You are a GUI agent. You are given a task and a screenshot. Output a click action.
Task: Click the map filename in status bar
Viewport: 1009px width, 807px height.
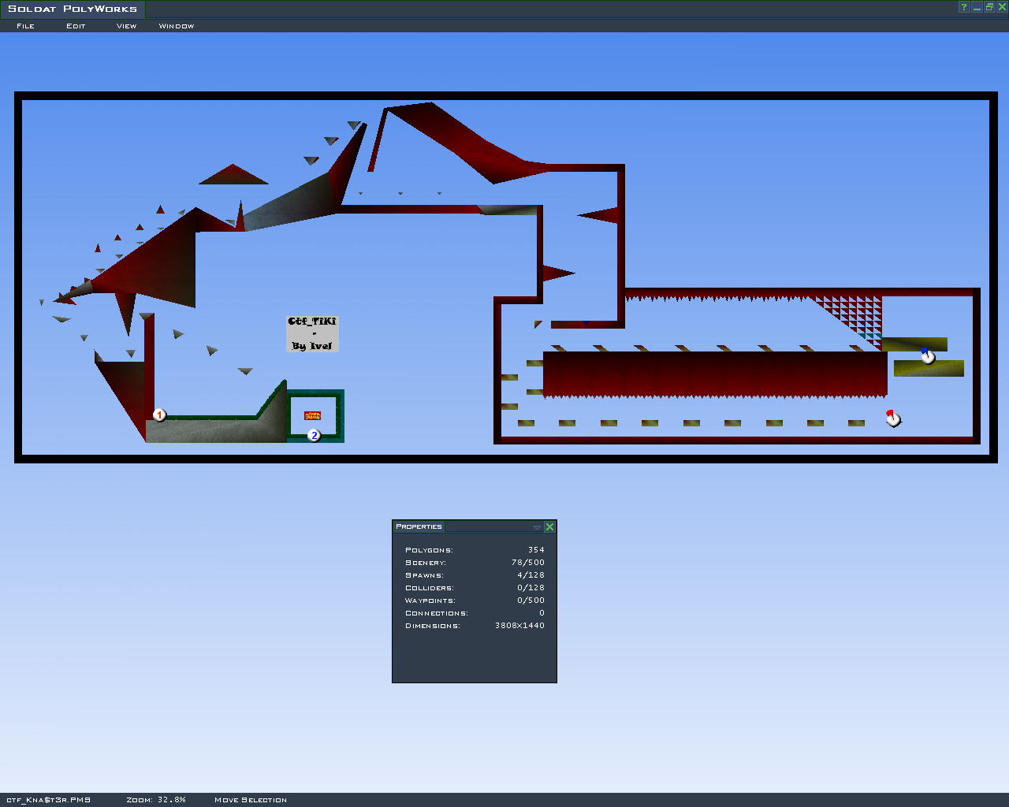(48, 800)
